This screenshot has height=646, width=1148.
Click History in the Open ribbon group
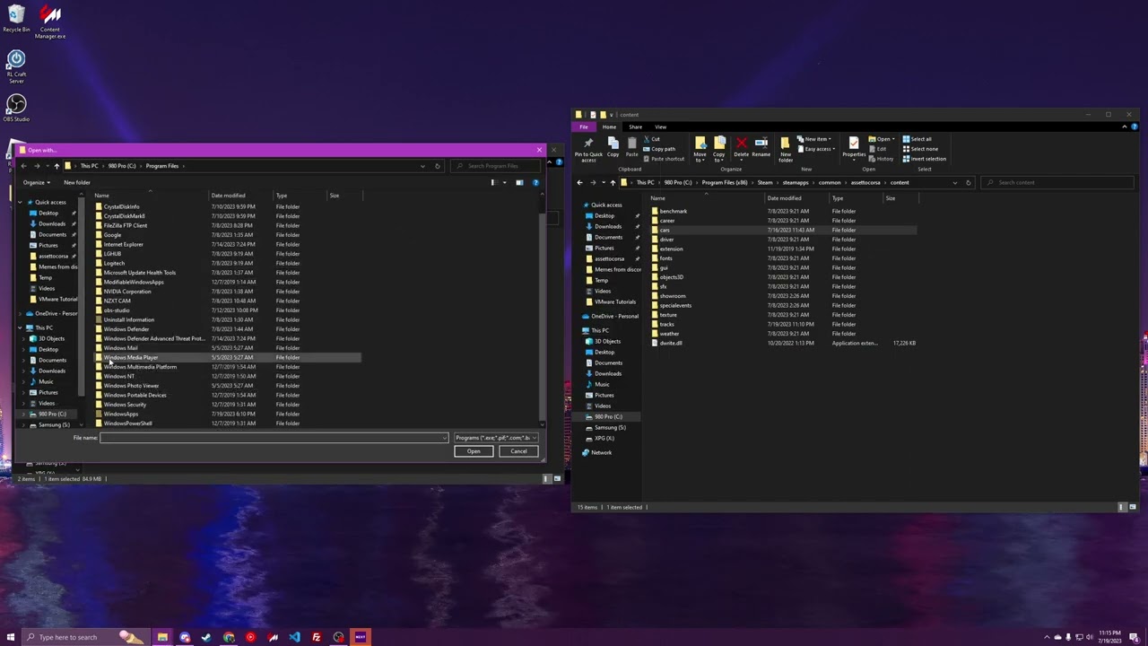[x=881, y=159]
